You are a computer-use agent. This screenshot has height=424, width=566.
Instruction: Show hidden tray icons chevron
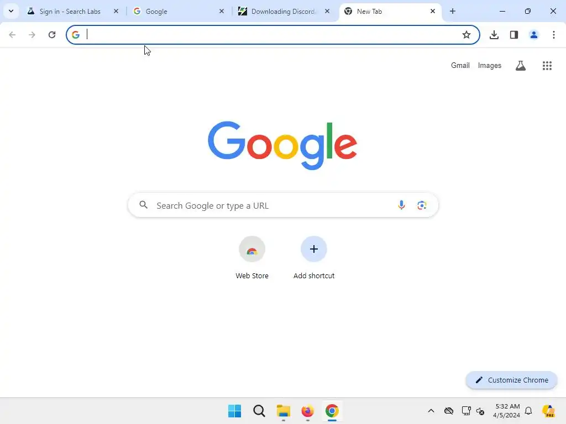click(x=431, y=411)
